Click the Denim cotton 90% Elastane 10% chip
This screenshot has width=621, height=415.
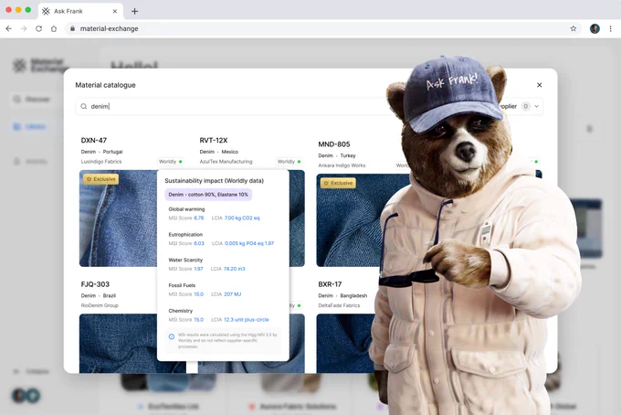(x=208, y=195)
